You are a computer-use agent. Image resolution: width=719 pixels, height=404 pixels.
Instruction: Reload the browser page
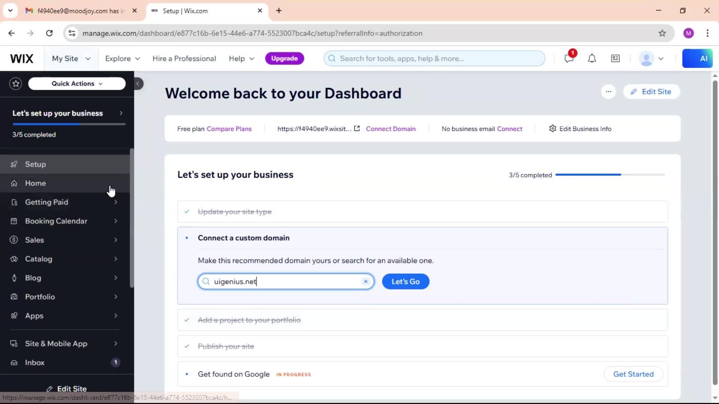(x=49, y=33)
